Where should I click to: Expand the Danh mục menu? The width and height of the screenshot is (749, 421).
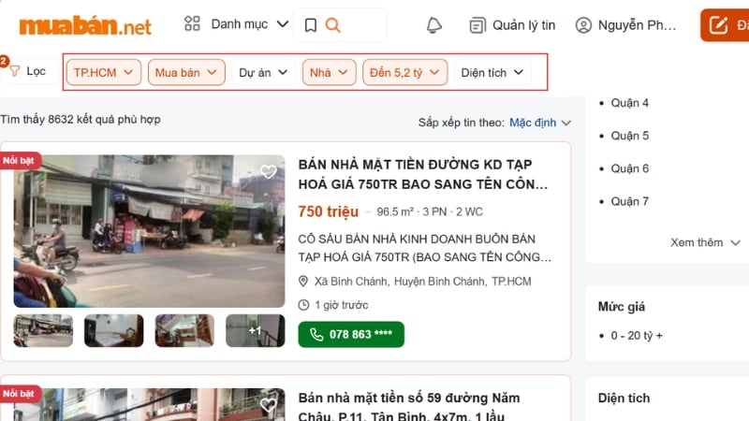pyautogui.click(x=249, y=24)
